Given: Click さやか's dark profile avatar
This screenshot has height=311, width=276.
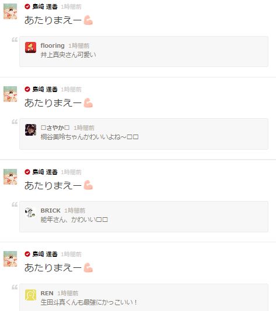Looking at the screenshot, I should [x=30, y=130].
